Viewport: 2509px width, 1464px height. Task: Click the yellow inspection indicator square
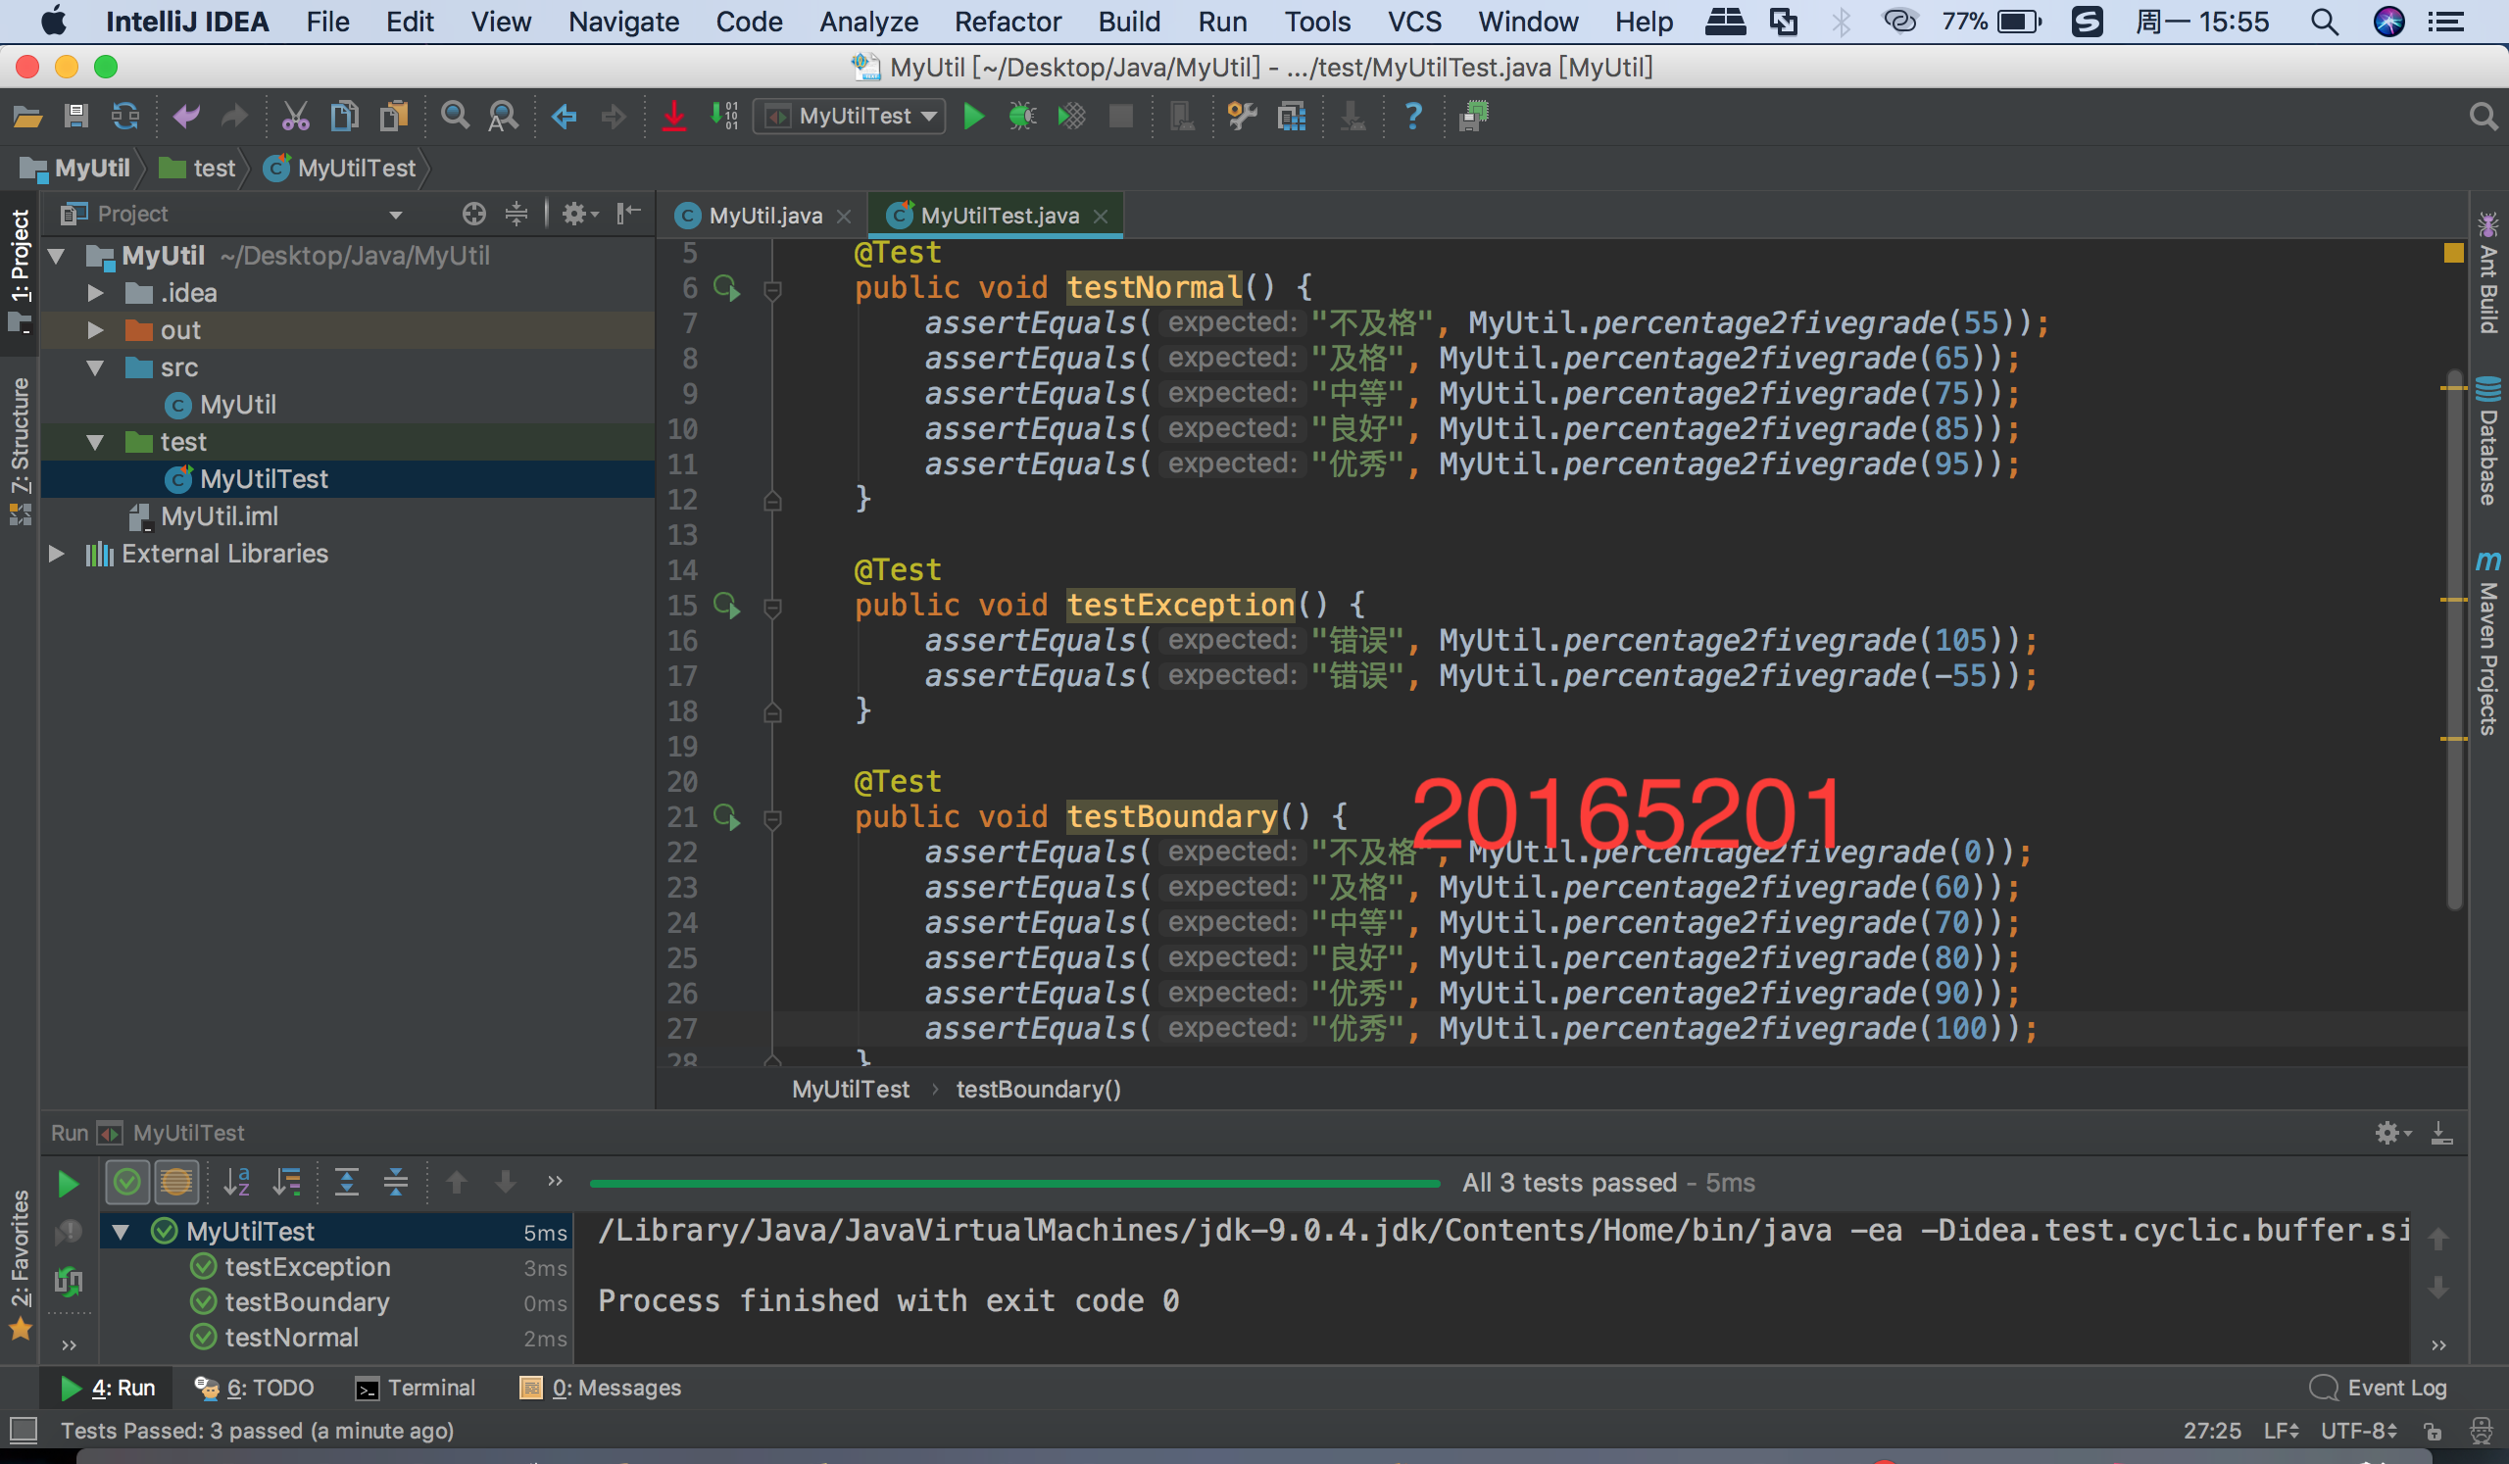point(2453,253)
